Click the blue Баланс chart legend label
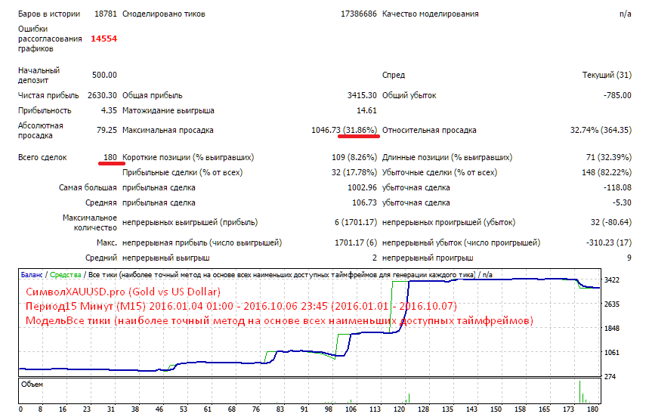The image size is (649, 420). 32,275
